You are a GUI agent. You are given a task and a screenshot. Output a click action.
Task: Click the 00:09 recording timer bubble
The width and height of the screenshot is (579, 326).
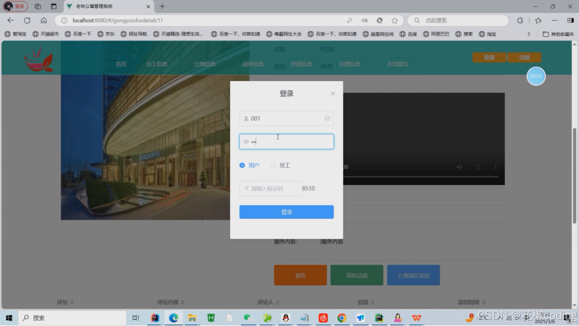pyautogui.click(x=536, y=76)
